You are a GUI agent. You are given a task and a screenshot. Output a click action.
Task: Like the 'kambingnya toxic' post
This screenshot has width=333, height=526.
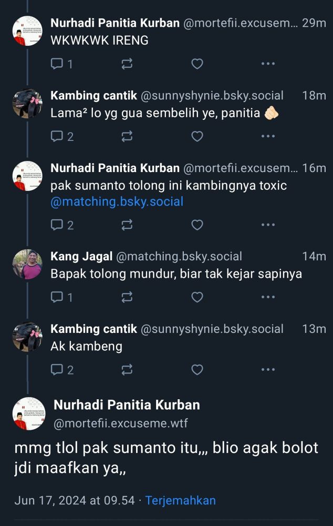pyautogui.click(x=197, y=225)
